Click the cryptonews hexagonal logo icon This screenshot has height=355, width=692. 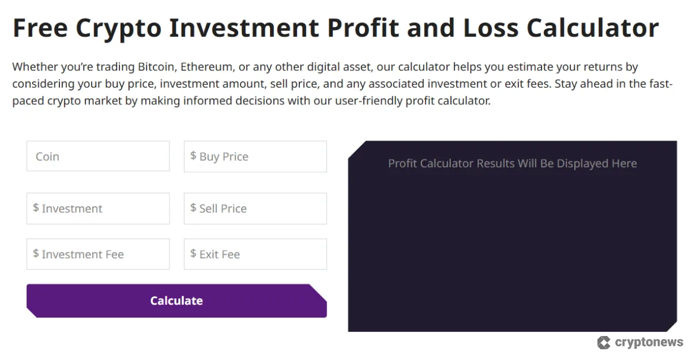[x=604, y=343]
